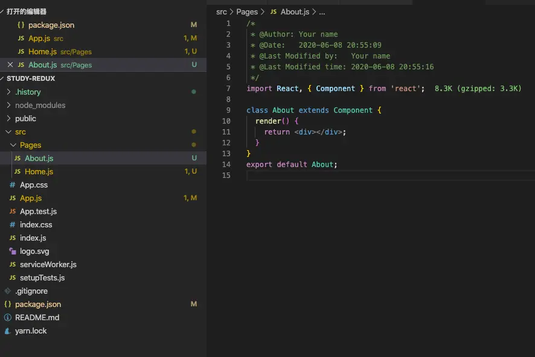535x357 pixels.
Task: Open index.css file
Action: coord(103,224)
